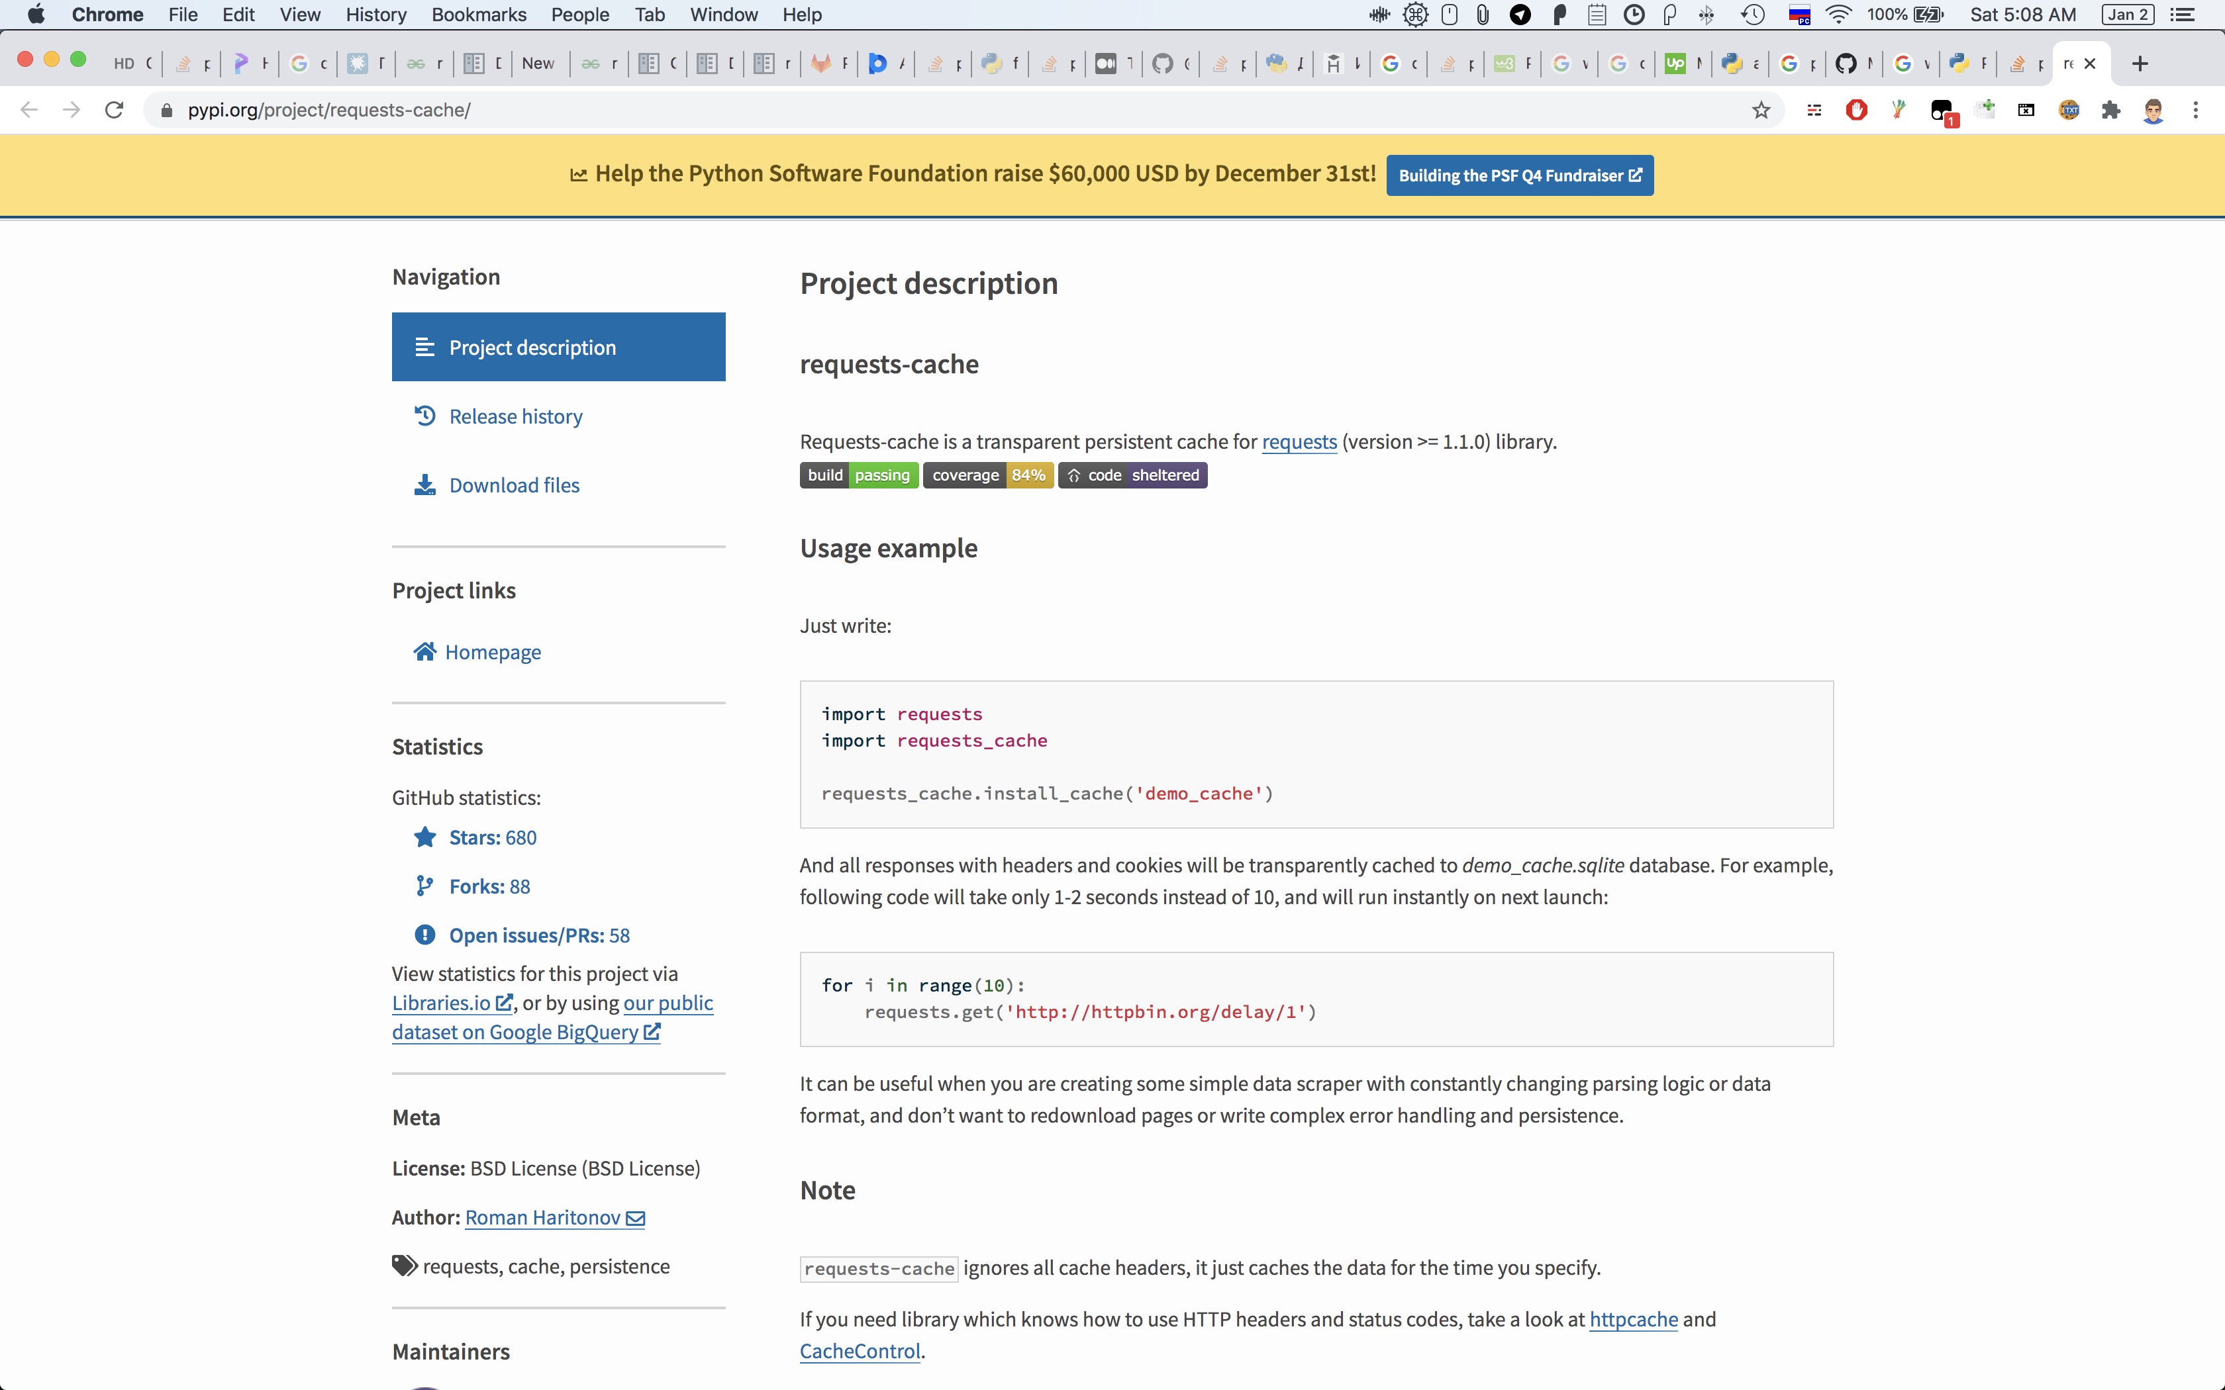2225x1390 pixels.
Task: Switch to the HD tab
Action: pyautogui.click(x=133, y=64)
